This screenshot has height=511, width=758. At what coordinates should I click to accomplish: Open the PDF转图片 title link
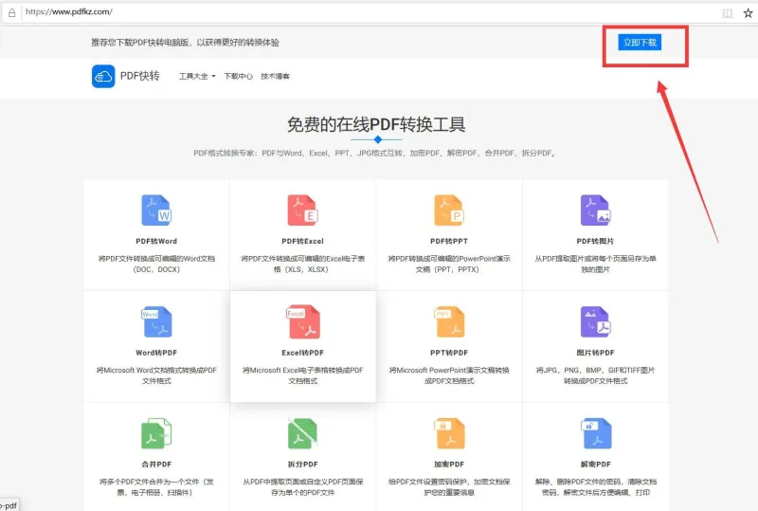[595, 241]
